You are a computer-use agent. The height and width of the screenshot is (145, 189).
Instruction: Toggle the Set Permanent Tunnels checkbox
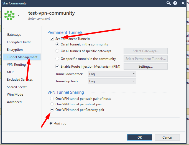(x=52, y=39)
